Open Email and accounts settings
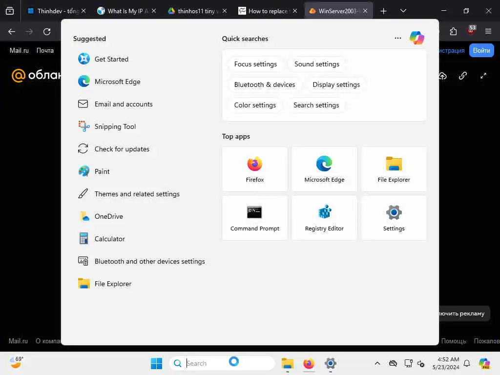The image size is (500, 375). [115, 104]
